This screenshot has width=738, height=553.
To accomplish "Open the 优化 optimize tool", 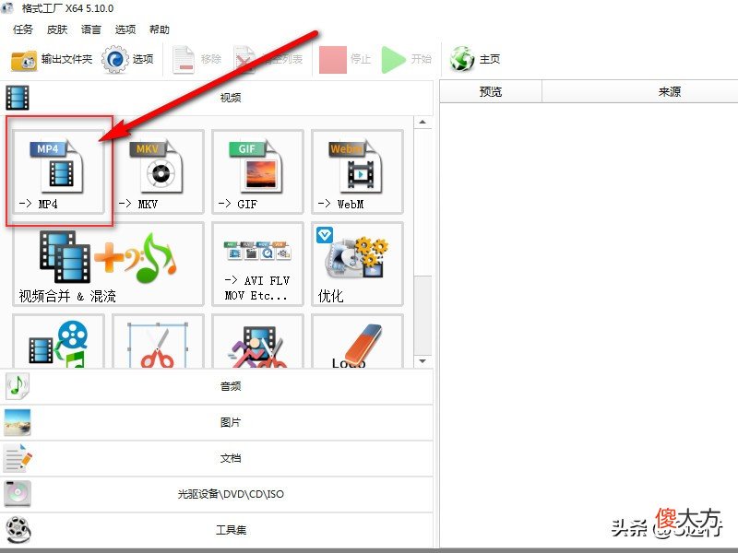I will [357, 264].
